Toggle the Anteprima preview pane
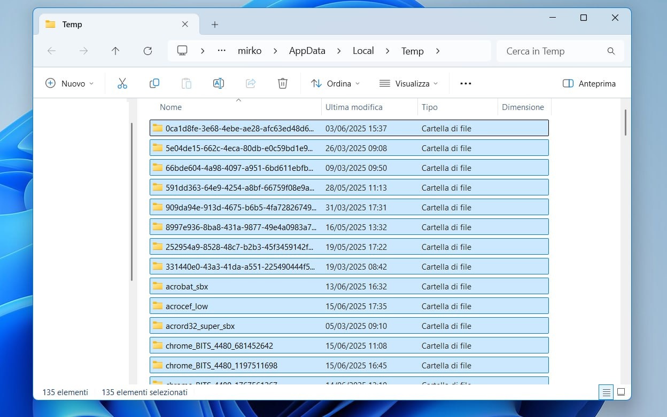 pyautogui.click(x=589, y=83)
